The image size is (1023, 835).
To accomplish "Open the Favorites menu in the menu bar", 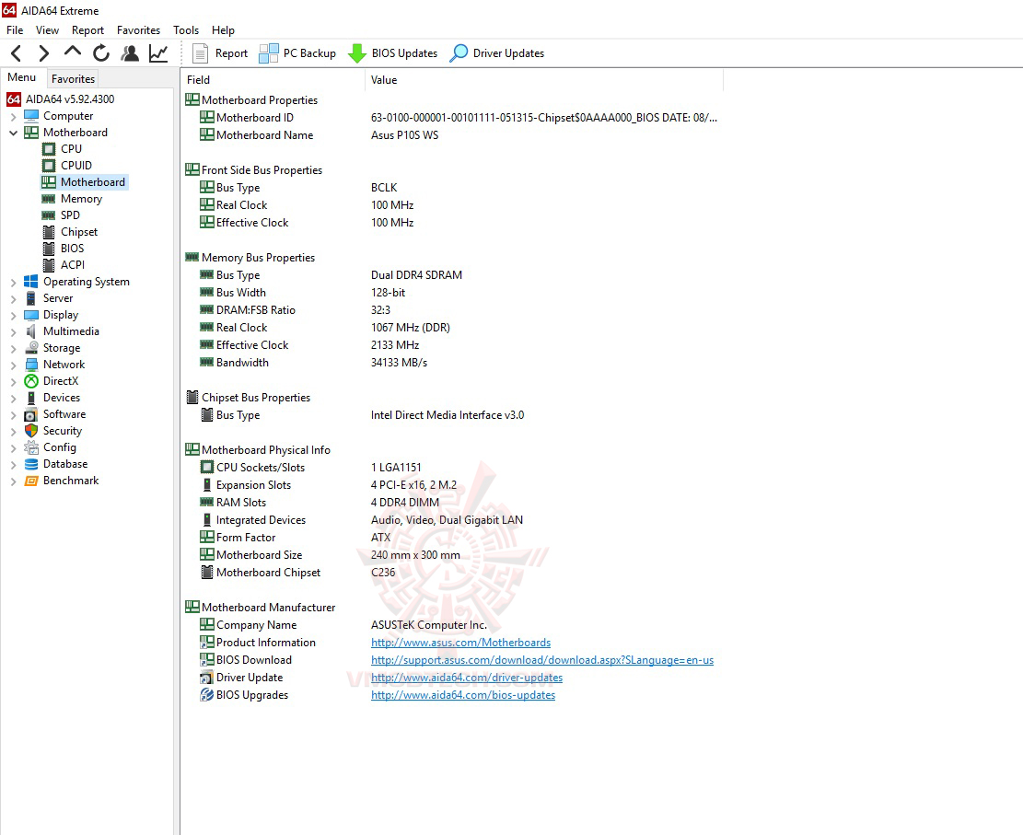I will tap(138, 30).
